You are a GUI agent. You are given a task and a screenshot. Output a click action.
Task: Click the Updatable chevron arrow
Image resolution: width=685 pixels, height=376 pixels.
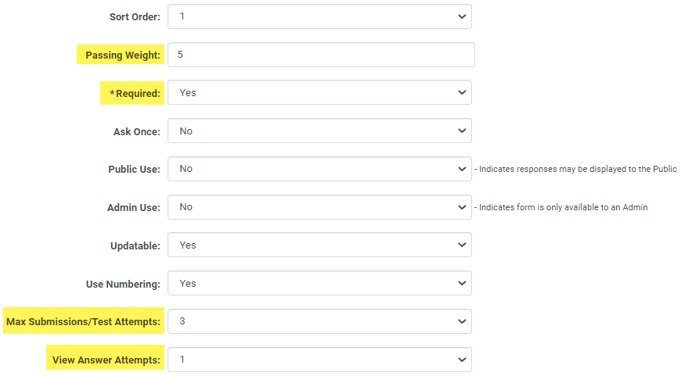460,245
